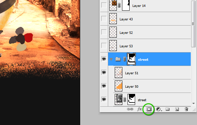This screenshot has height=125, width=197.
Task: Select the Layer 53 thumbnail
Action: (113, 46)
